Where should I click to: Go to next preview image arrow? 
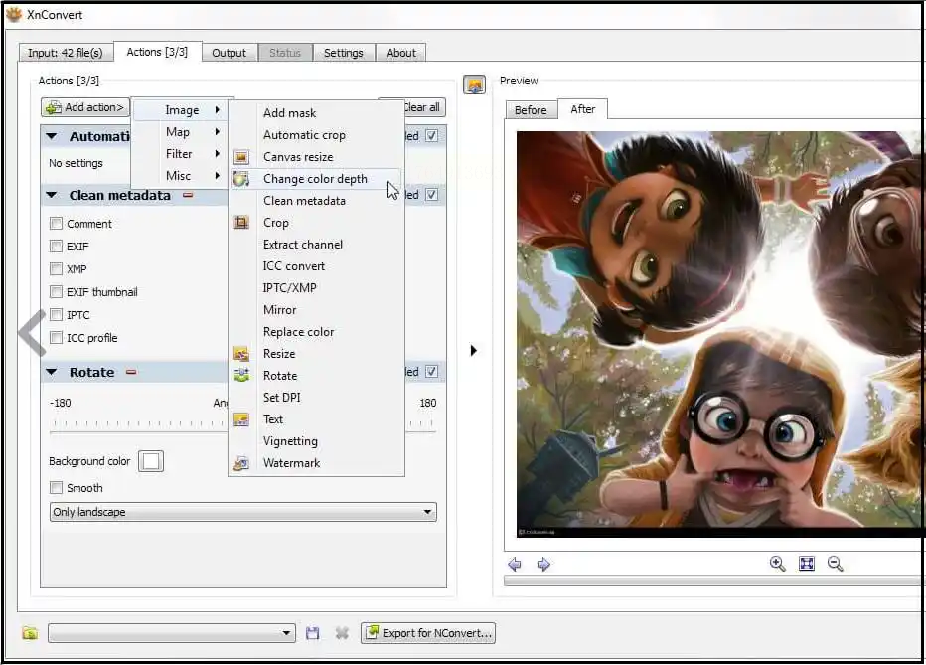[x=543, y=565]
